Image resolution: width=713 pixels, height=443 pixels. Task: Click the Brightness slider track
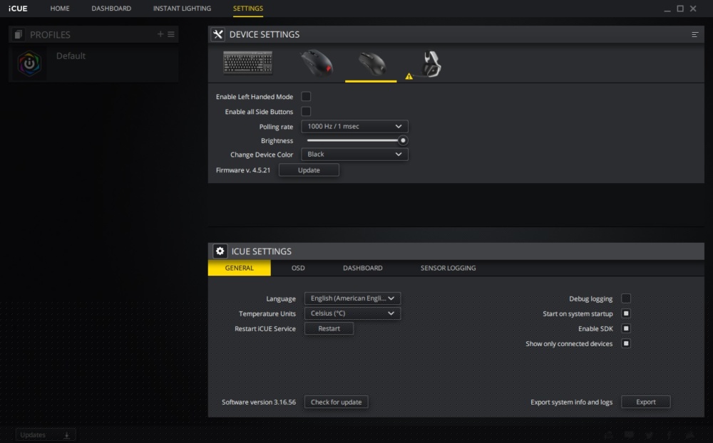pos(354,140)
